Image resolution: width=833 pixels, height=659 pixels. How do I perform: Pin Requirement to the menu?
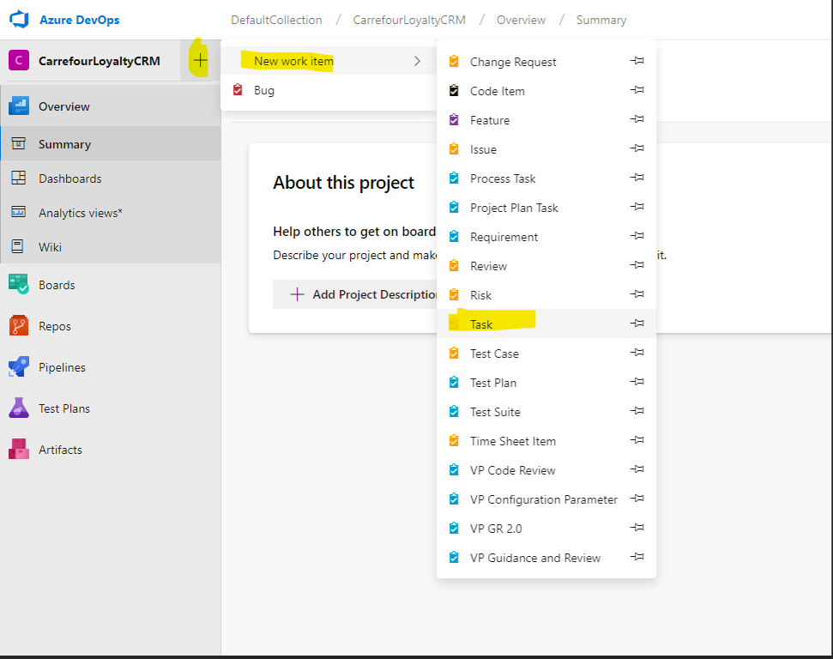click(x=637, y=235)
